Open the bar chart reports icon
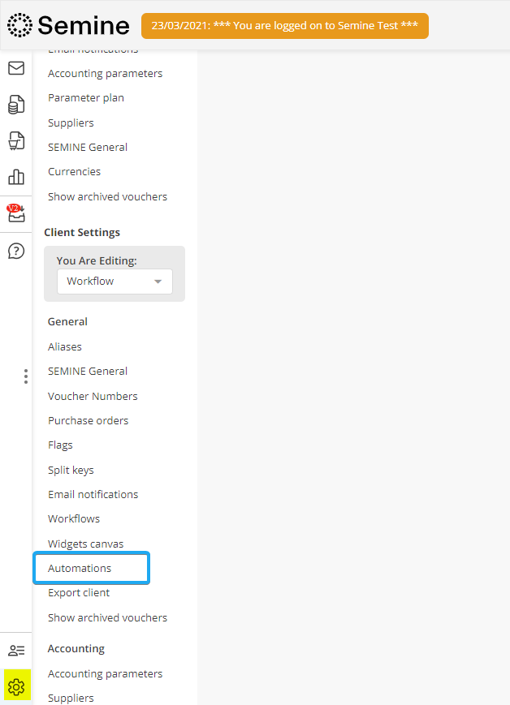The image size is (510, 705). coord(16,177)
